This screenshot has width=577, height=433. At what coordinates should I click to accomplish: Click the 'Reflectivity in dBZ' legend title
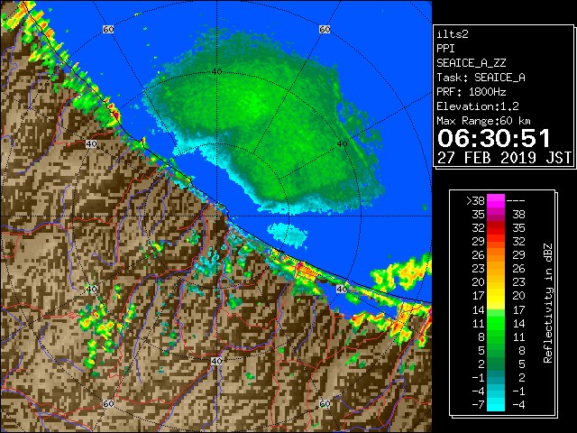point(548,303)
